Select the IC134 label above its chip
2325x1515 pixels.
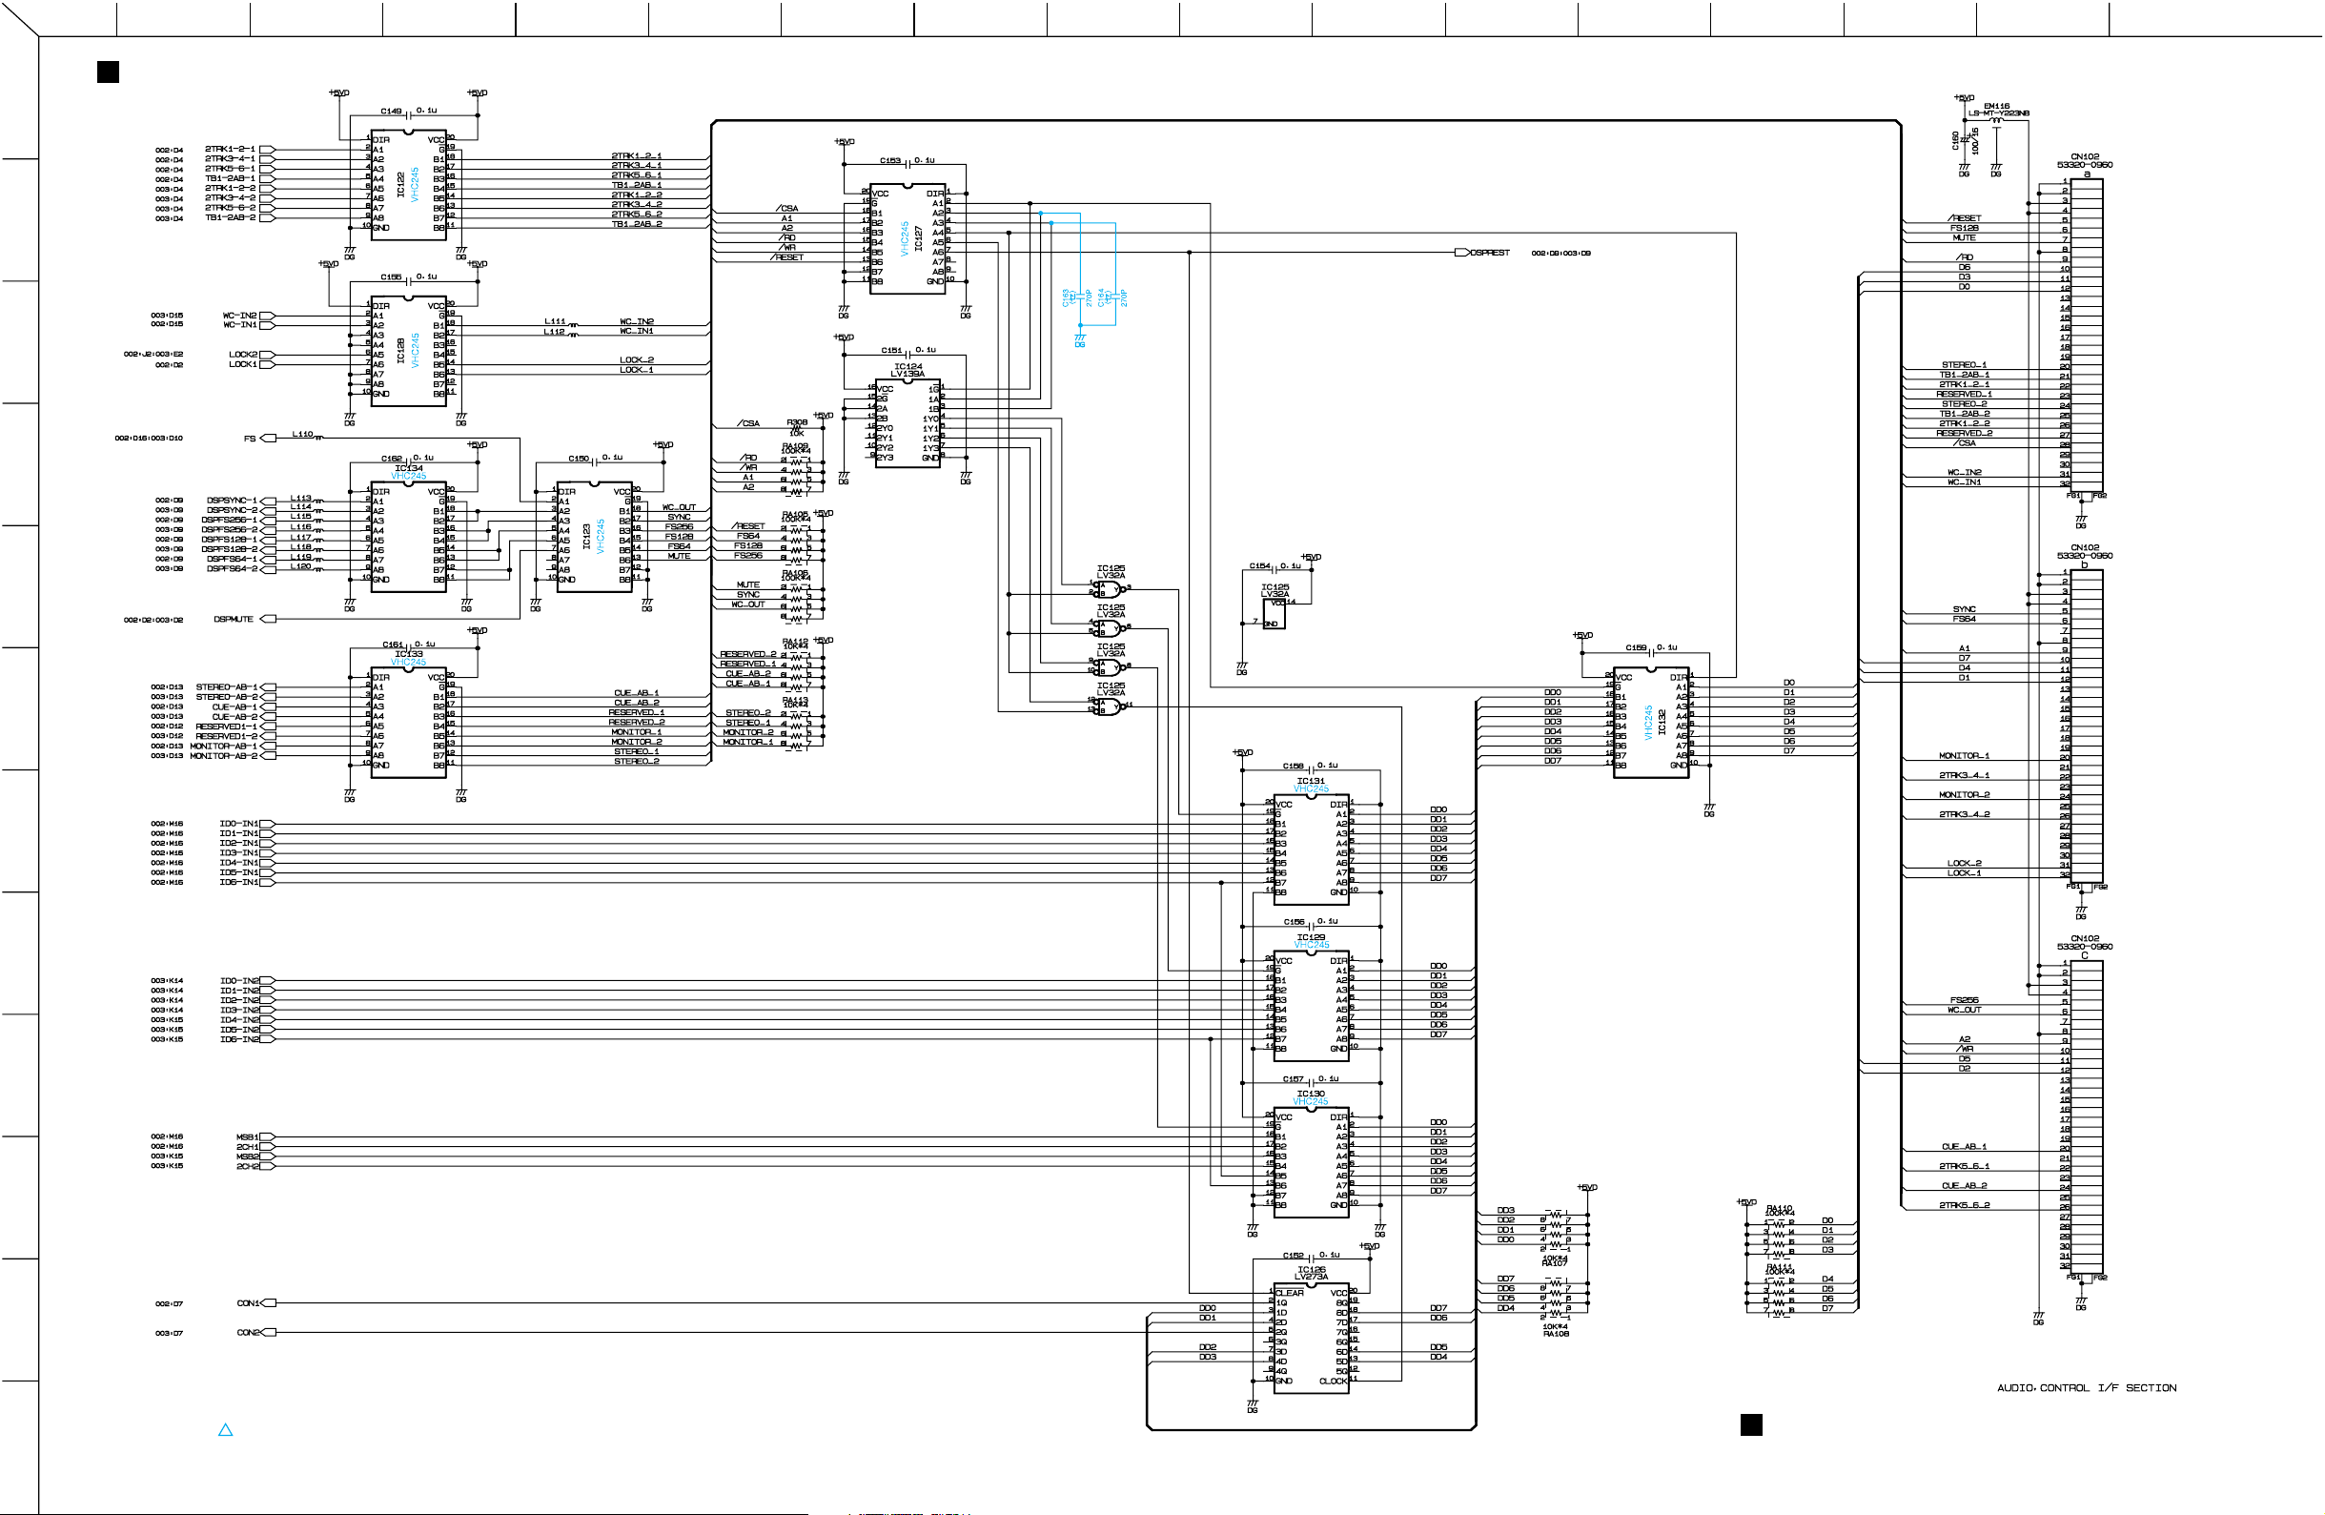[x=409, y=468]
